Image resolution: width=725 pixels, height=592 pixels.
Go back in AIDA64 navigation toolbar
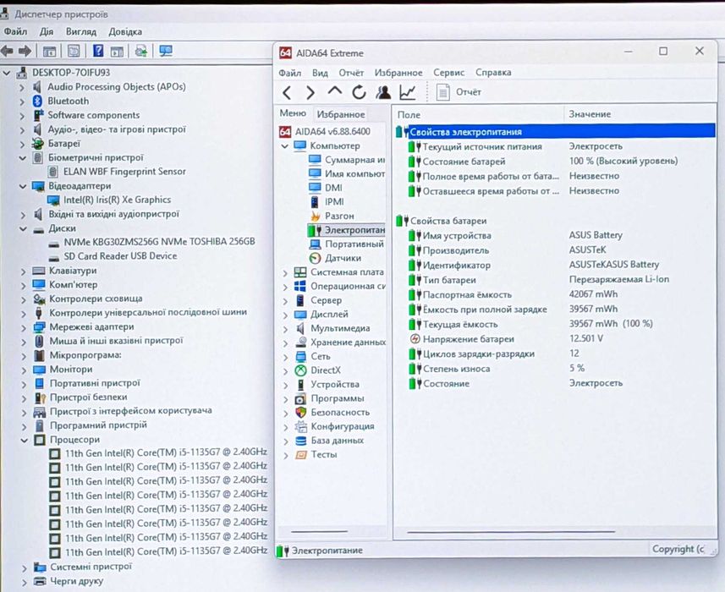[287, 93]
